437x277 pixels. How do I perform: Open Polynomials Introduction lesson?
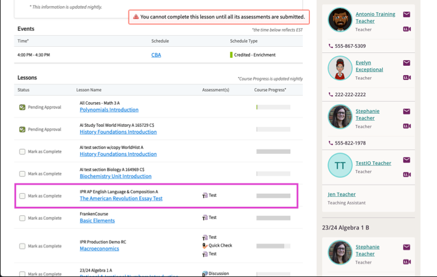(x=109, y=110)
